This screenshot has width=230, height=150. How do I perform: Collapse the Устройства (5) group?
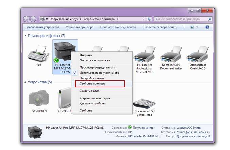point(26,82)
